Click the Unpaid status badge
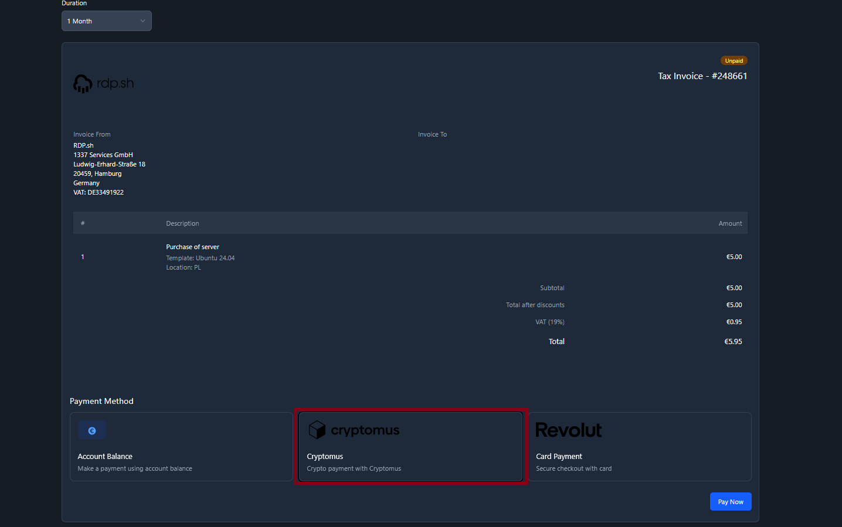 point(734,61)
